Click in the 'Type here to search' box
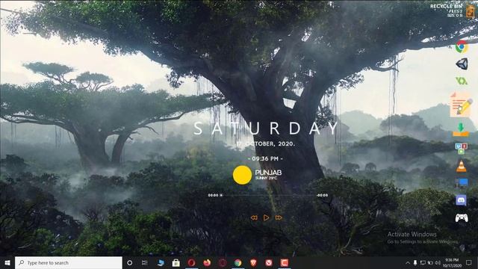478x269 pixels. coord(69,262)
